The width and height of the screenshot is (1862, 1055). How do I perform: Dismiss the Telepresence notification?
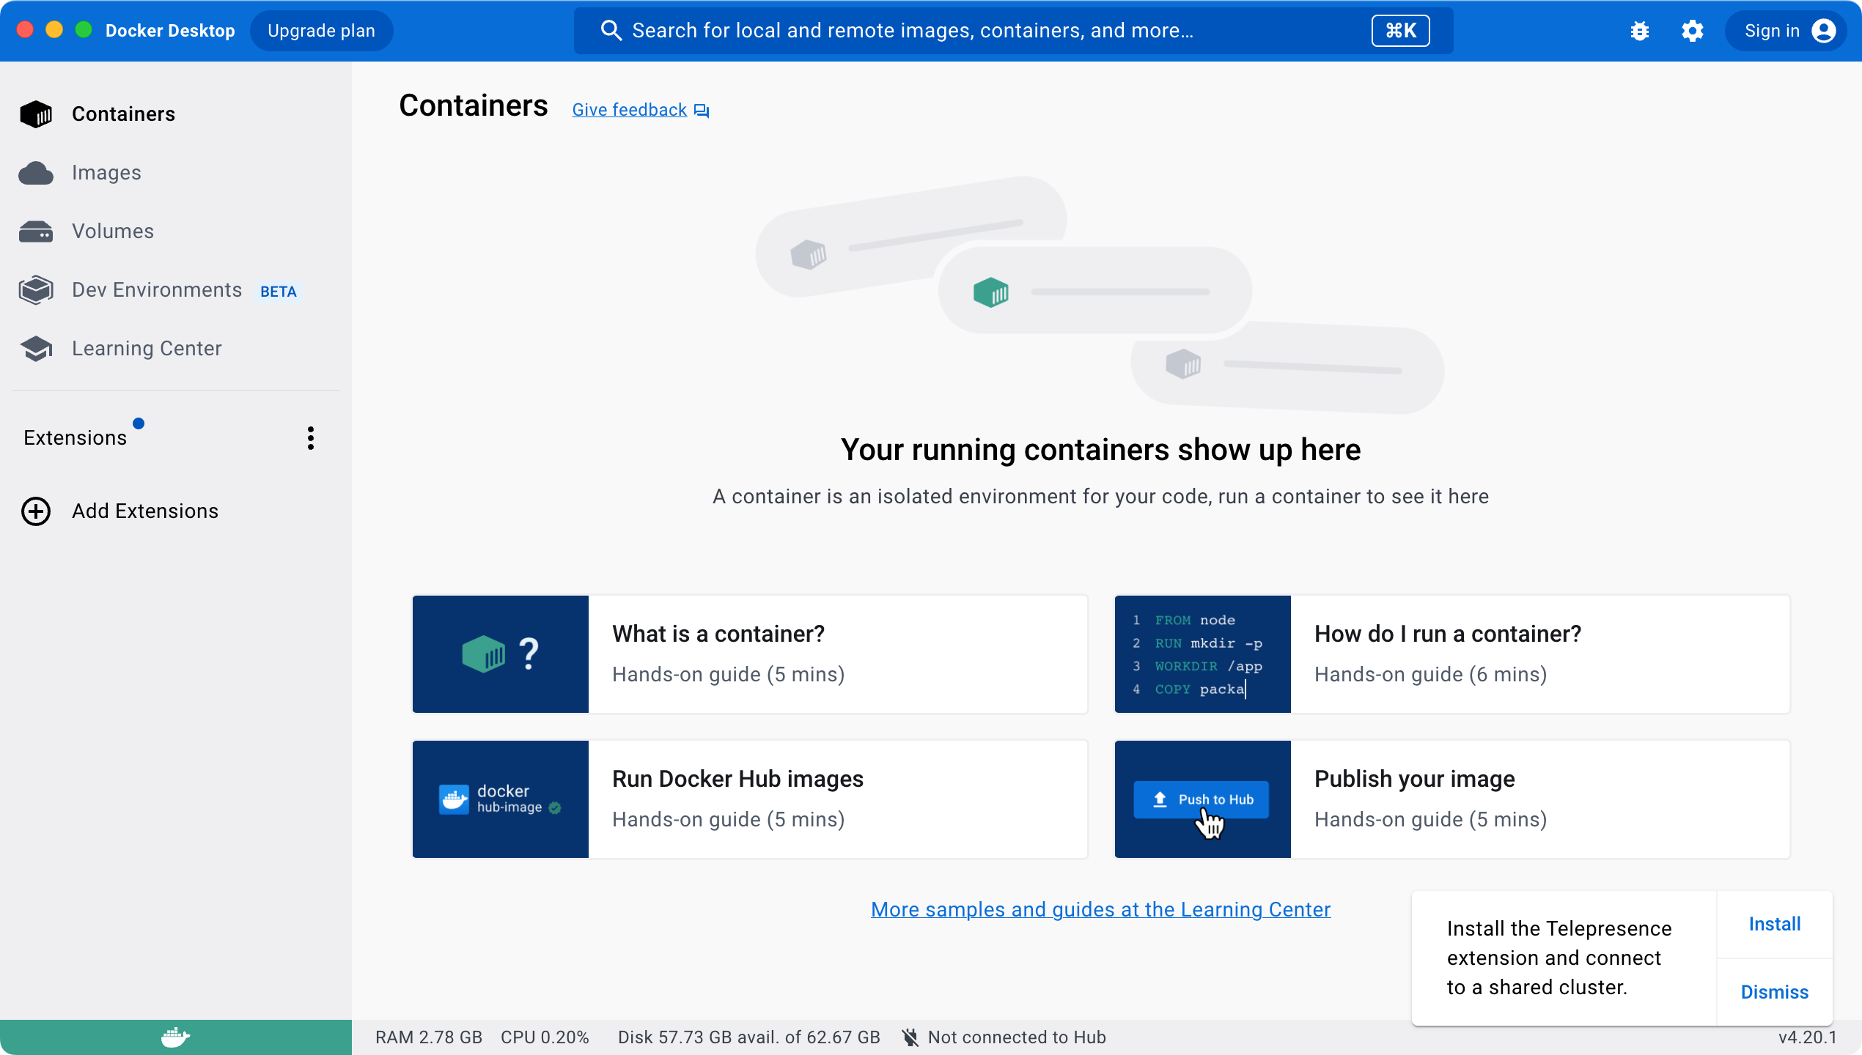point(1774,992)
